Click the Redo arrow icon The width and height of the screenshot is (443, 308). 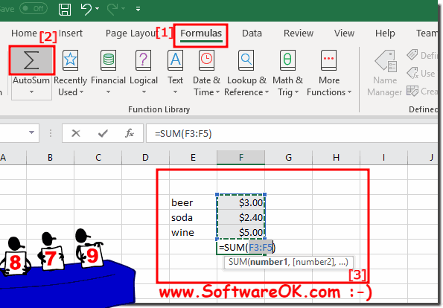pos(112,9)
